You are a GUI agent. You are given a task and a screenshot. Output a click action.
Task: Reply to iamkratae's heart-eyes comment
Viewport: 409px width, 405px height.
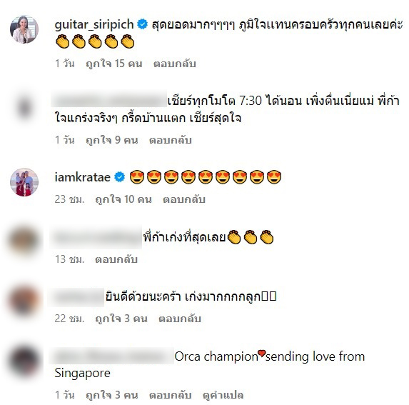coord(184,199)
